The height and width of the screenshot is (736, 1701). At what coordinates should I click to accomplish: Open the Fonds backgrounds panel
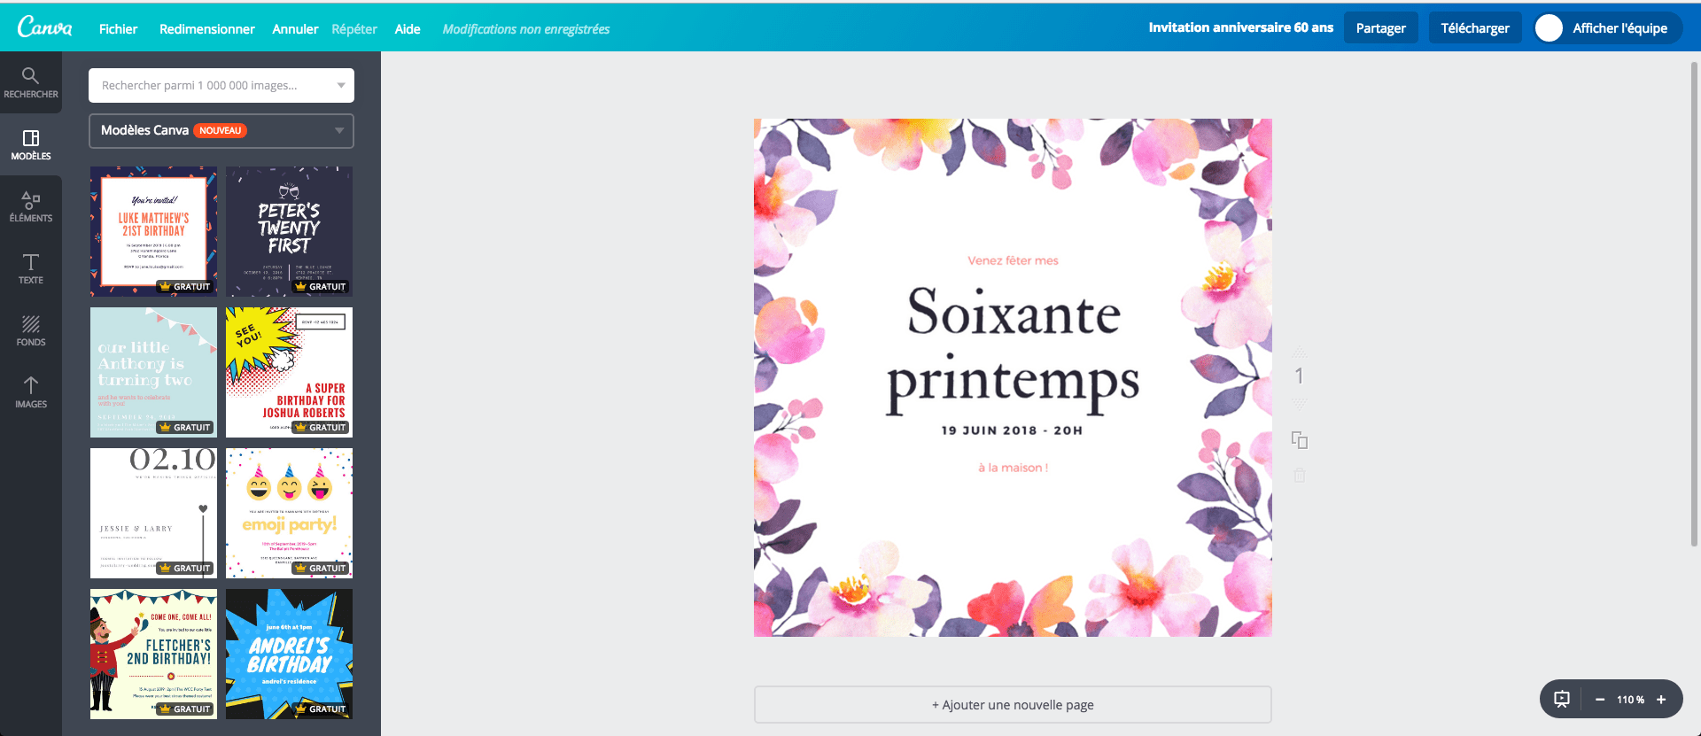(31, 330)
